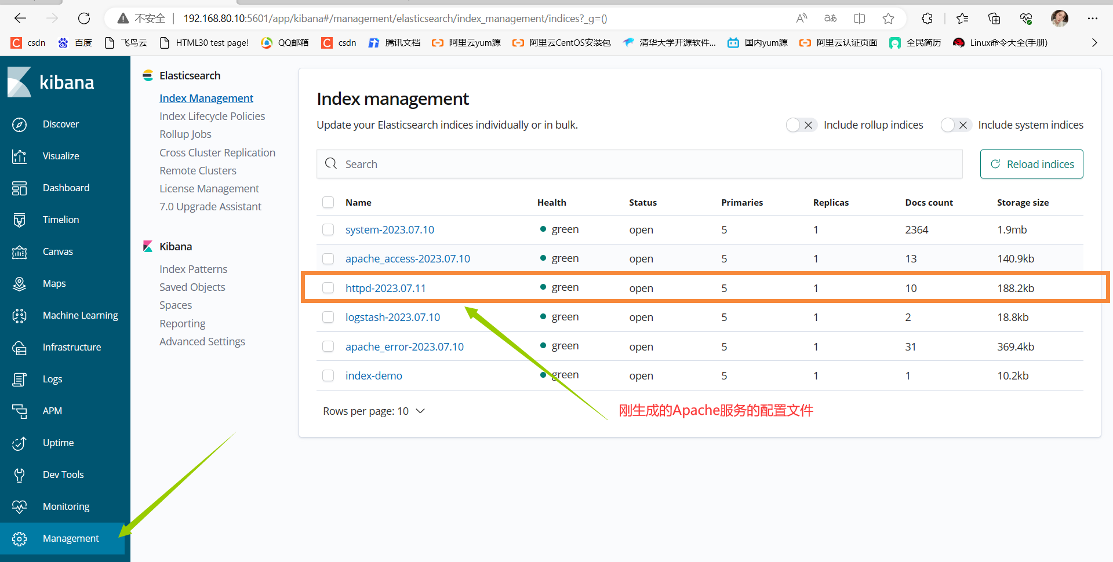Open the index-demo index link
This screenshot has width=1113, height=562.
374,375
